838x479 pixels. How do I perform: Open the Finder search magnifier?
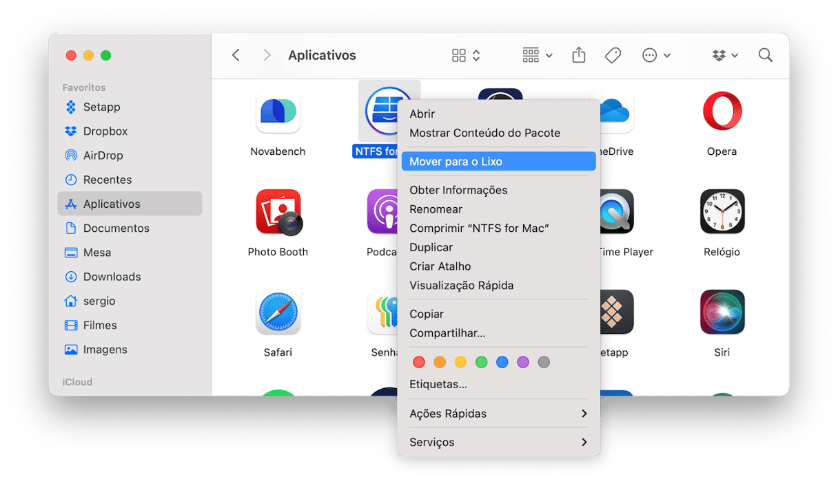[x=765, y=55]
